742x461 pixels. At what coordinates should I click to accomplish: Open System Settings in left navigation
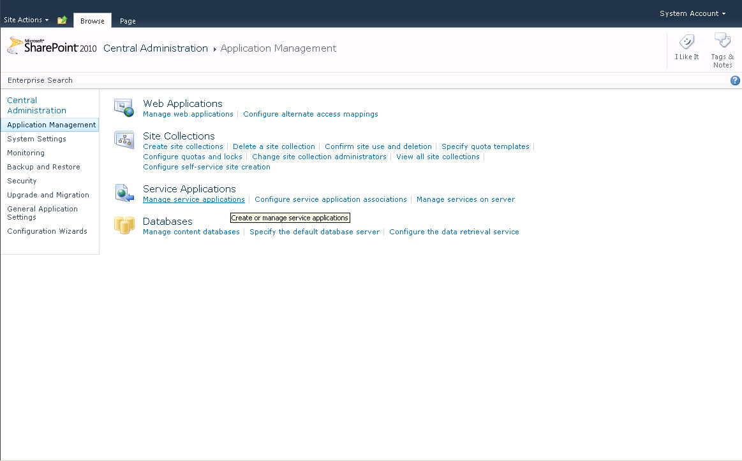36,139
